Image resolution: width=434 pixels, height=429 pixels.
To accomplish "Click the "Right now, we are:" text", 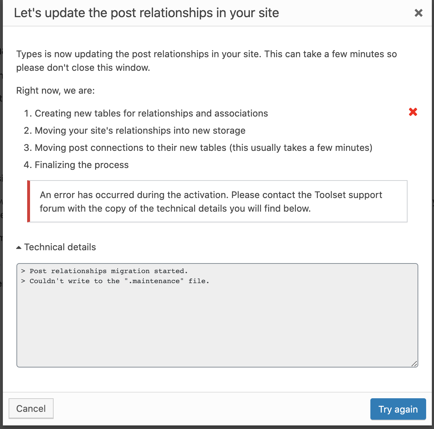I will pos(55,90).
